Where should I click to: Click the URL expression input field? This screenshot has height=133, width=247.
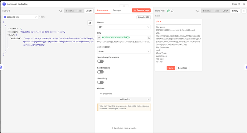click(x=124, y=38)
